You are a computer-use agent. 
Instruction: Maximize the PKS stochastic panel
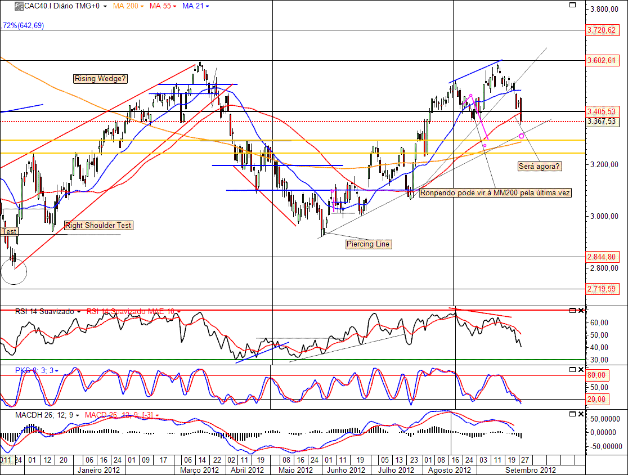click(572, 370)
